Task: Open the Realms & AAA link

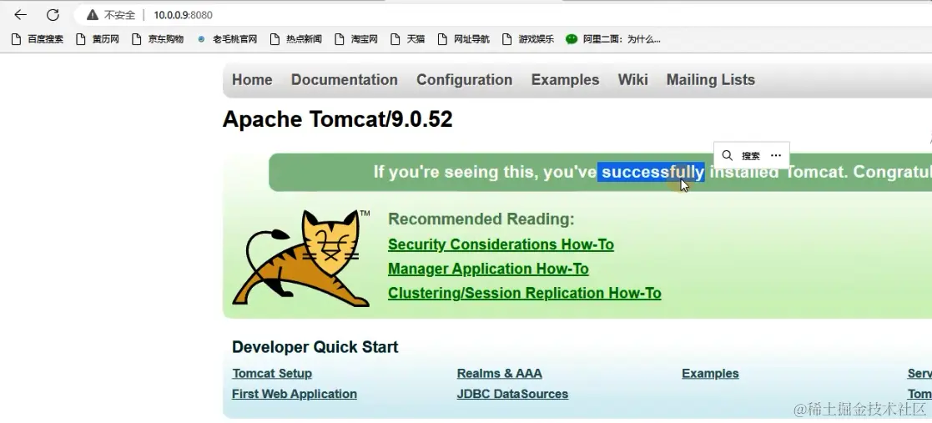Action: [499, 374]
